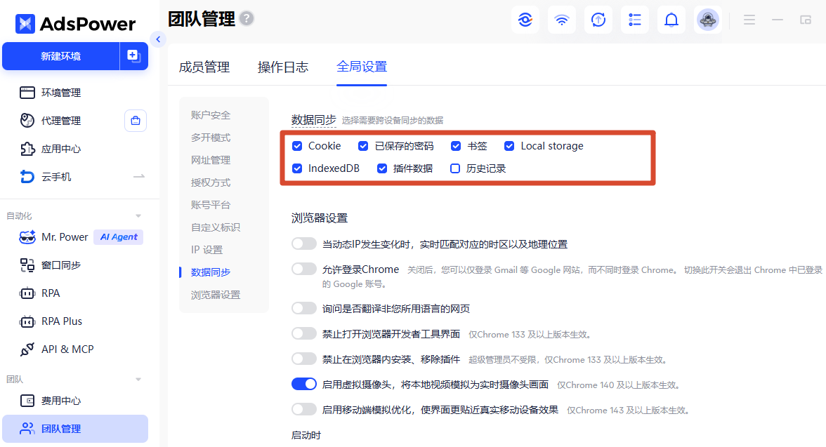Switch to the 操作日志 tab
826x447 pixels.
click(283, 67)
